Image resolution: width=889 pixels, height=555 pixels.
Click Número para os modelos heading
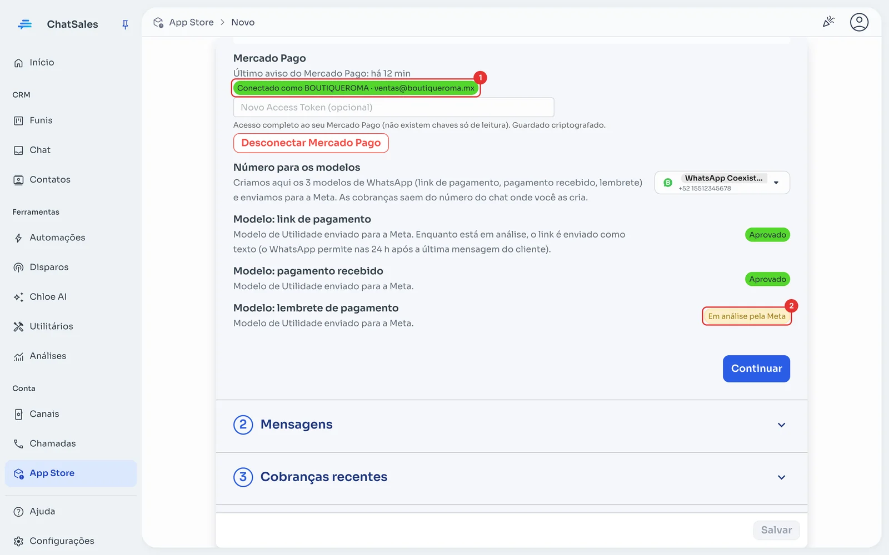tap(297, 168)
